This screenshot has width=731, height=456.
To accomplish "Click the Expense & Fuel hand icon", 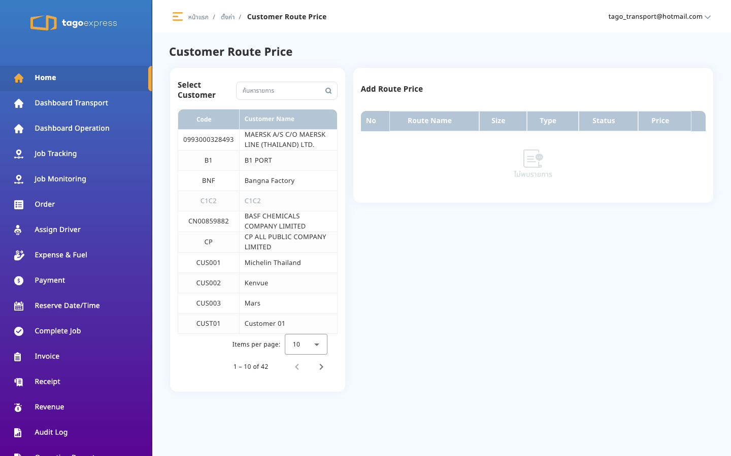I will pyautogui.click(x=19, y=255).
